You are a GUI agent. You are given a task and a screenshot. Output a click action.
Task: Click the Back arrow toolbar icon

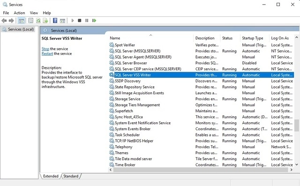(x=4, y=21)
